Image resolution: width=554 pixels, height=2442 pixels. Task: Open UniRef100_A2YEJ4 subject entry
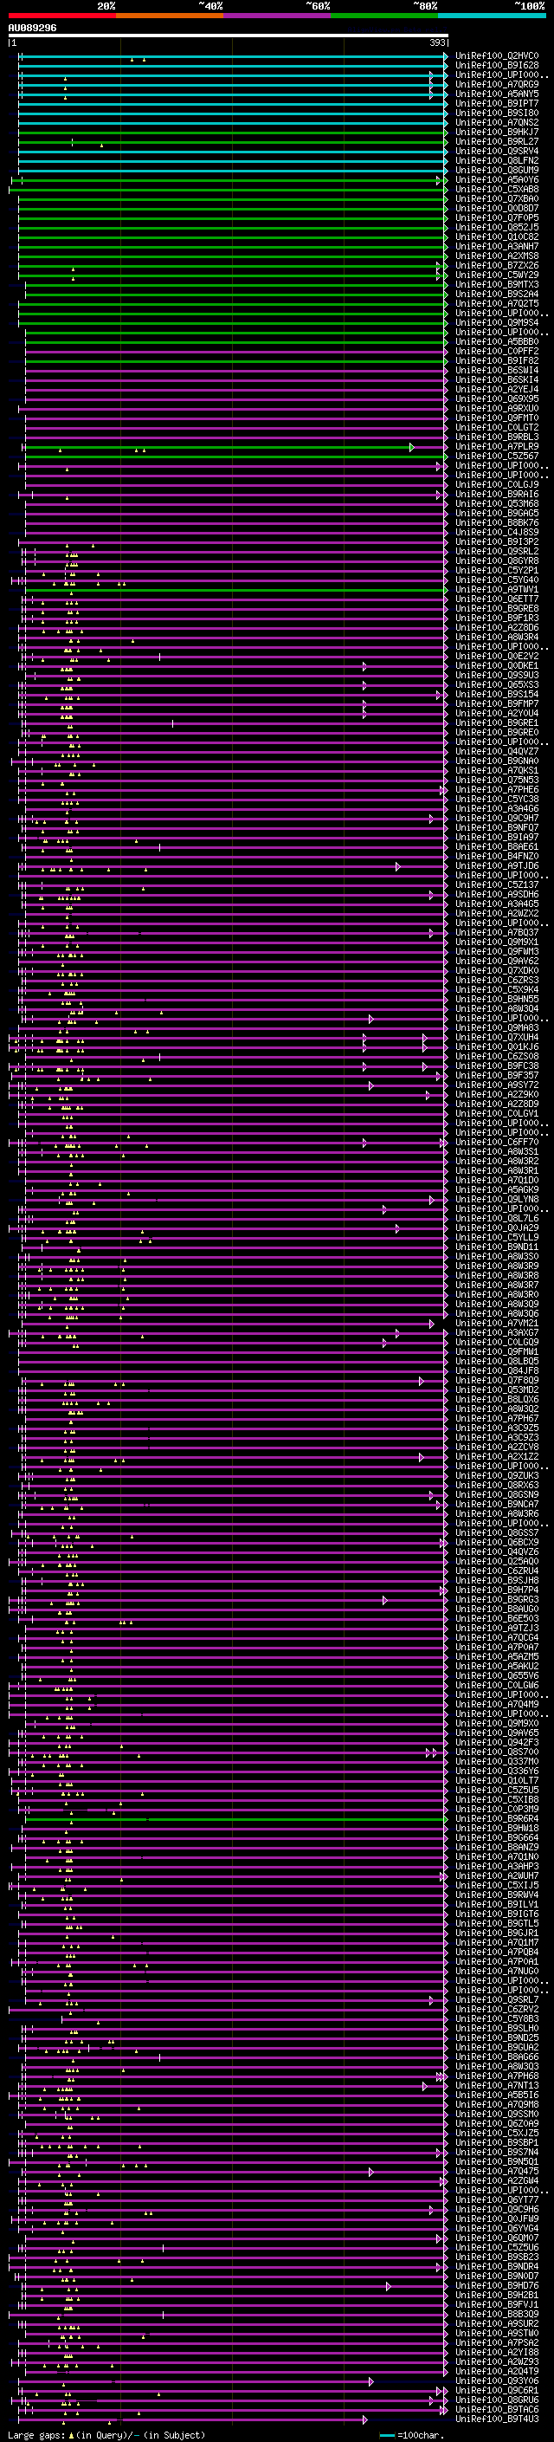tap(497, 389)
